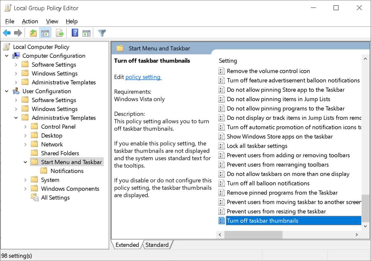Select Prevent users from rearranging toolbars
The height and width of the screenshot is (261, 371).
click(278, 164)
